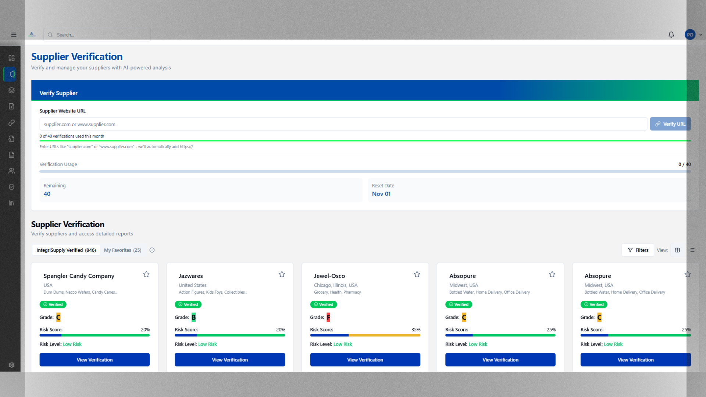Open Settings via the gear icon
This screenshot has width=706, height=397.
click(11, 365)
